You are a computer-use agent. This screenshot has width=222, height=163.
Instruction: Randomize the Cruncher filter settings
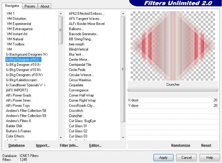[x=180, y=145]
